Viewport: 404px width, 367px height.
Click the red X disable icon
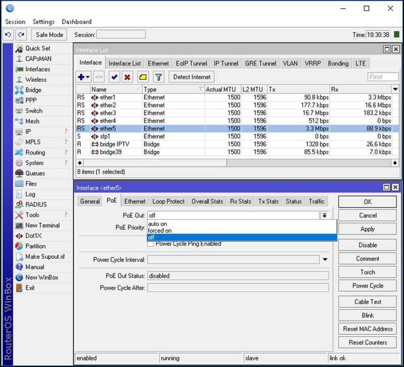[x=127, y=77]
